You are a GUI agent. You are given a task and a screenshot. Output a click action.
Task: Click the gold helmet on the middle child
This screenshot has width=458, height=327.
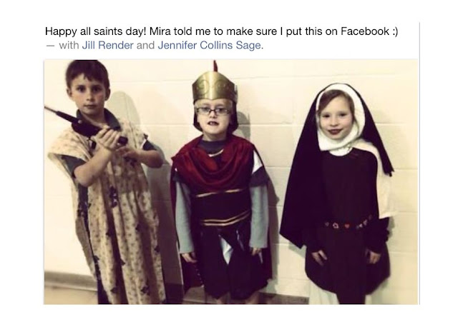215,86
